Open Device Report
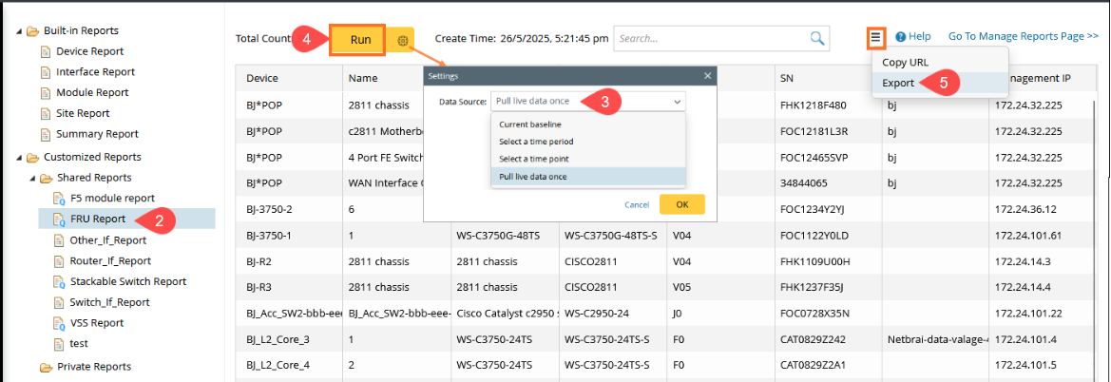This screenshot has height=382, width=1111. coord(89,51)
